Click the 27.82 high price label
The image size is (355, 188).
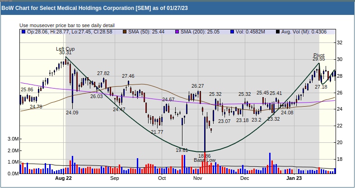click(x=103, y=73)
